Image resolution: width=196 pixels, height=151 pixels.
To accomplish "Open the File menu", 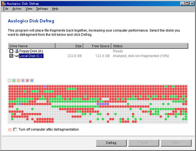I will click(x=6, y=9).
